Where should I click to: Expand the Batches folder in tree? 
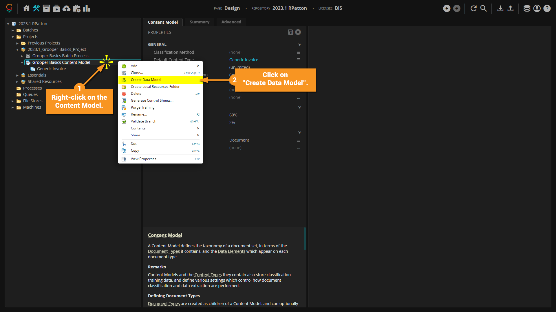click(13, 30)
